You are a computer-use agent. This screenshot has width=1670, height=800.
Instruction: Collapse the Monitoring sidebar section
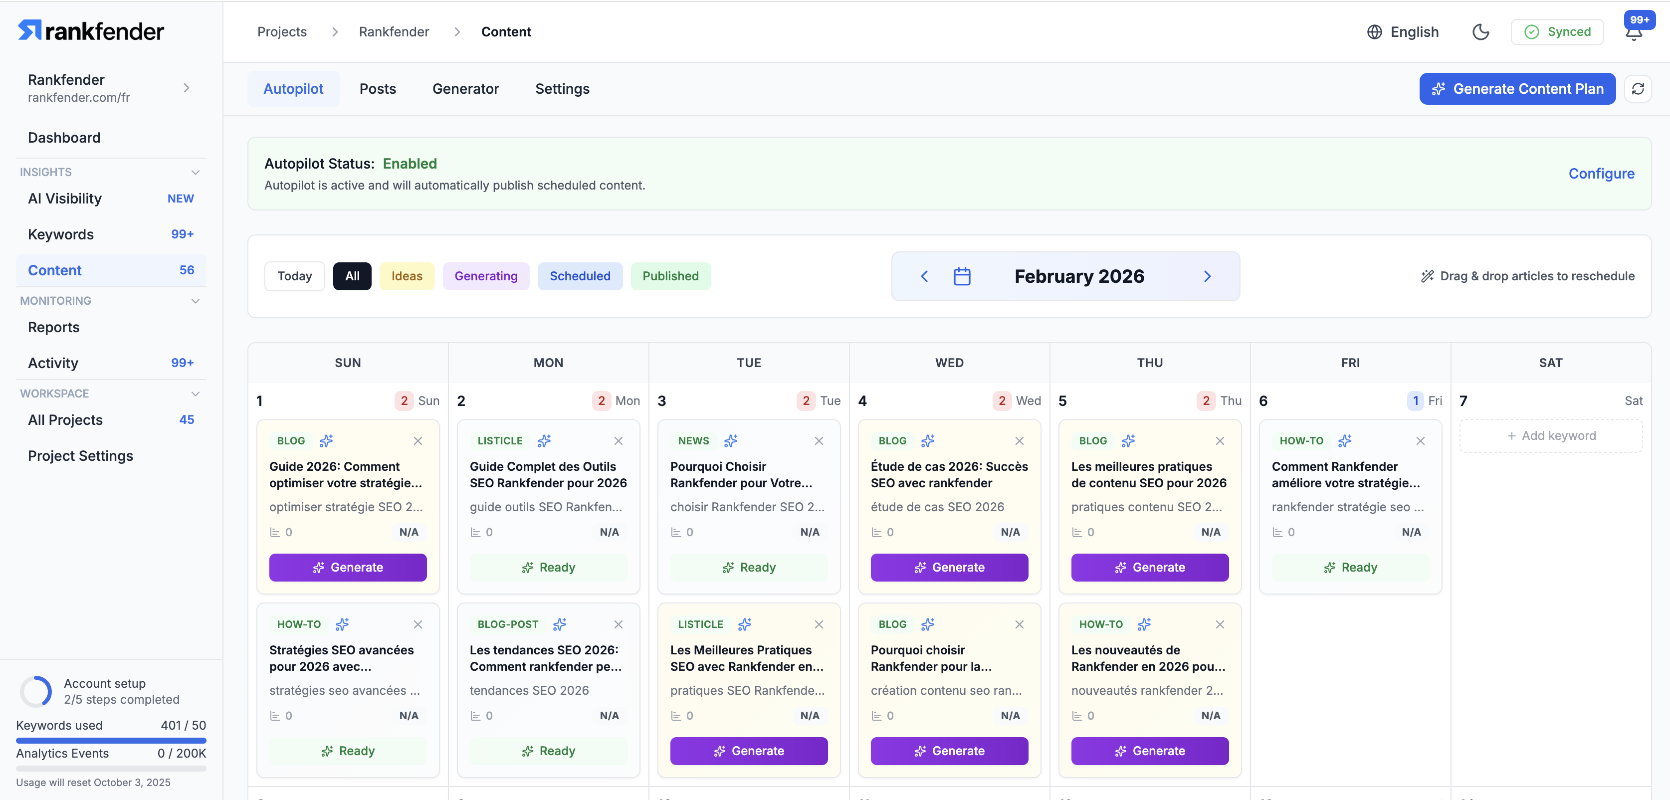(195, 301)
